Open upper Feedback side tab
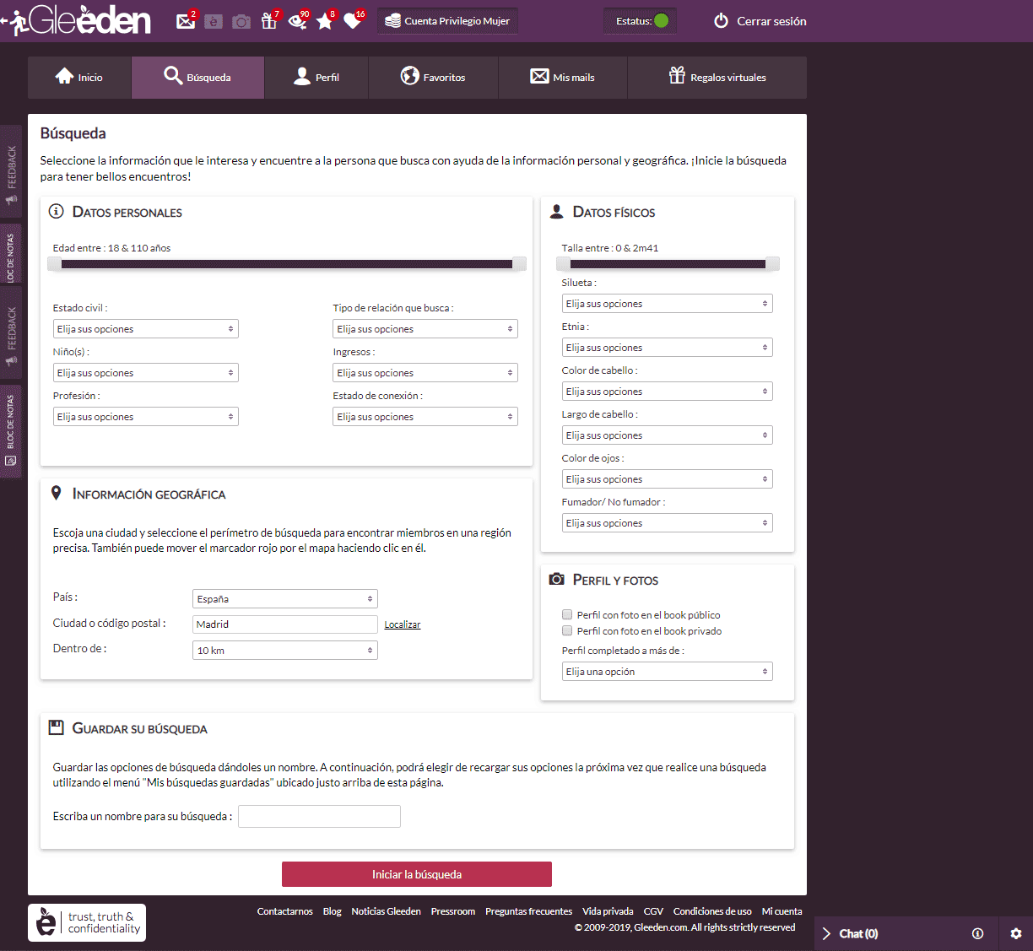Image resolution: width=1033 pixels, height=951 pixels. click(x=11, y=172)
